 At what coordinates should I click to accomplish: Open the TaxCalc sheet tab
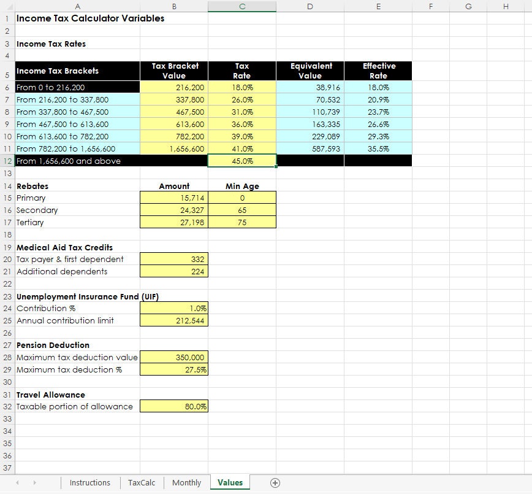click(142, 483)
